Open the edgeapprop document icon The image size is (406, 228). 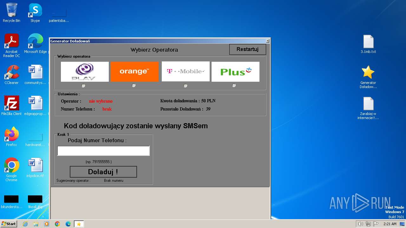pyautogui.click(x=35, y=106)
